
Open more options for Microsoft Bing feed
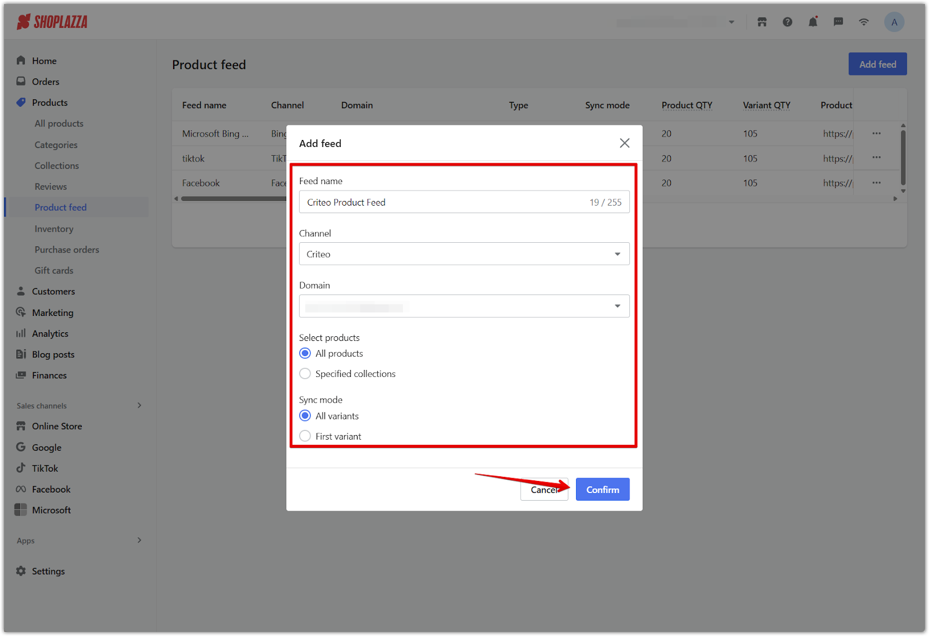(876, 134)
